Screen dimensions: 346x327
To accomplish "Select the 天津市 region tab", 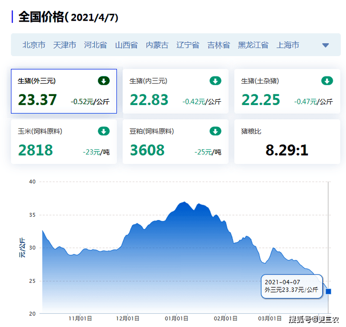I will (x=64, y=45).
